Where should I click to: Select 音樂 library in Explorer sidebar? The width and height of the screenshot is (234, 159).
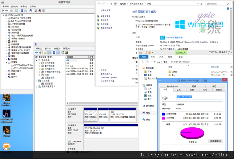pos(149,92)
